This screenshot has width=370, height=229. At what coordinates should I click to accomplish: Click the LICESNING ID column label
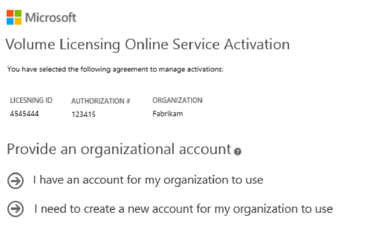point(31,100)
